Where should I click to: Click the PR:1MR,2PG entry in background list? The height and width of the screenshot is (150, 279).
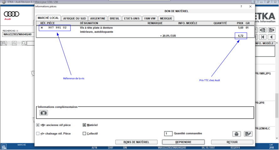263,73
